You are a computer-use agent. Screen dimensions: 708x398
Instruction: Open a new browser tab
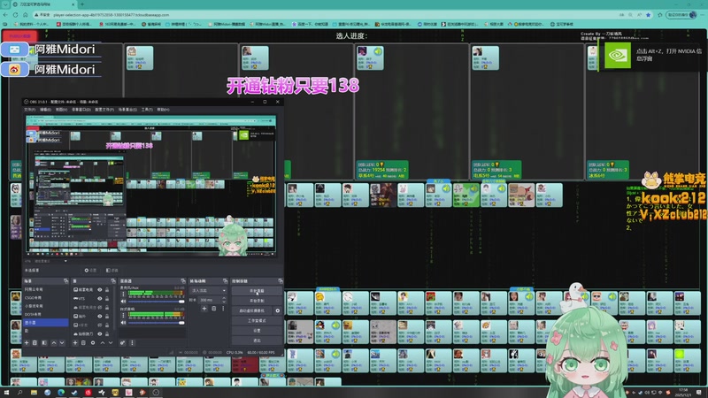pyautogui.click(x=81, y=4)
